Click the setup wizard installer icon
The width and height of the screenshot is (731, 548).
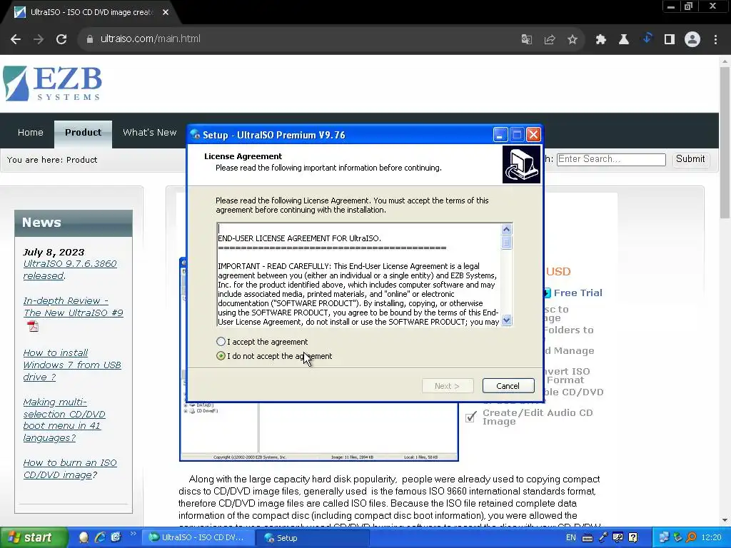[521, 165]
